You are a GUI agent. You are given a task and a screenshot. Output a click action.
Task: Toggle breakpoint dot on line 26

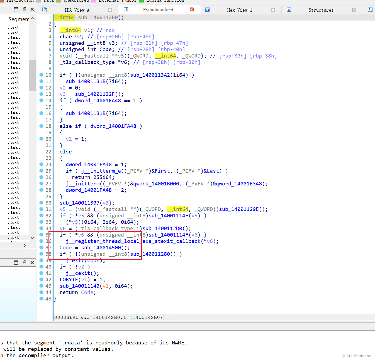click(41, 177)
